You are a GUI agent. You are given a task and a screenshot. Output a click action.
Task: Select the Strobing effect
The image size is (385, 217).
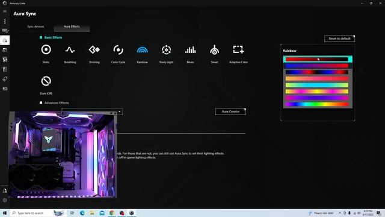[x=94, y=50]
